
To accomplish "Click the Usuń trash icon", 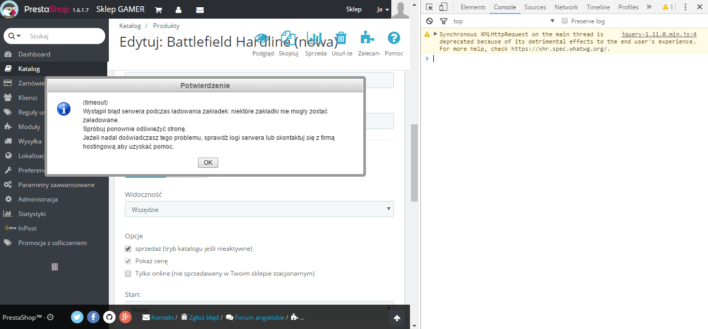I will (x=342, y=39).
